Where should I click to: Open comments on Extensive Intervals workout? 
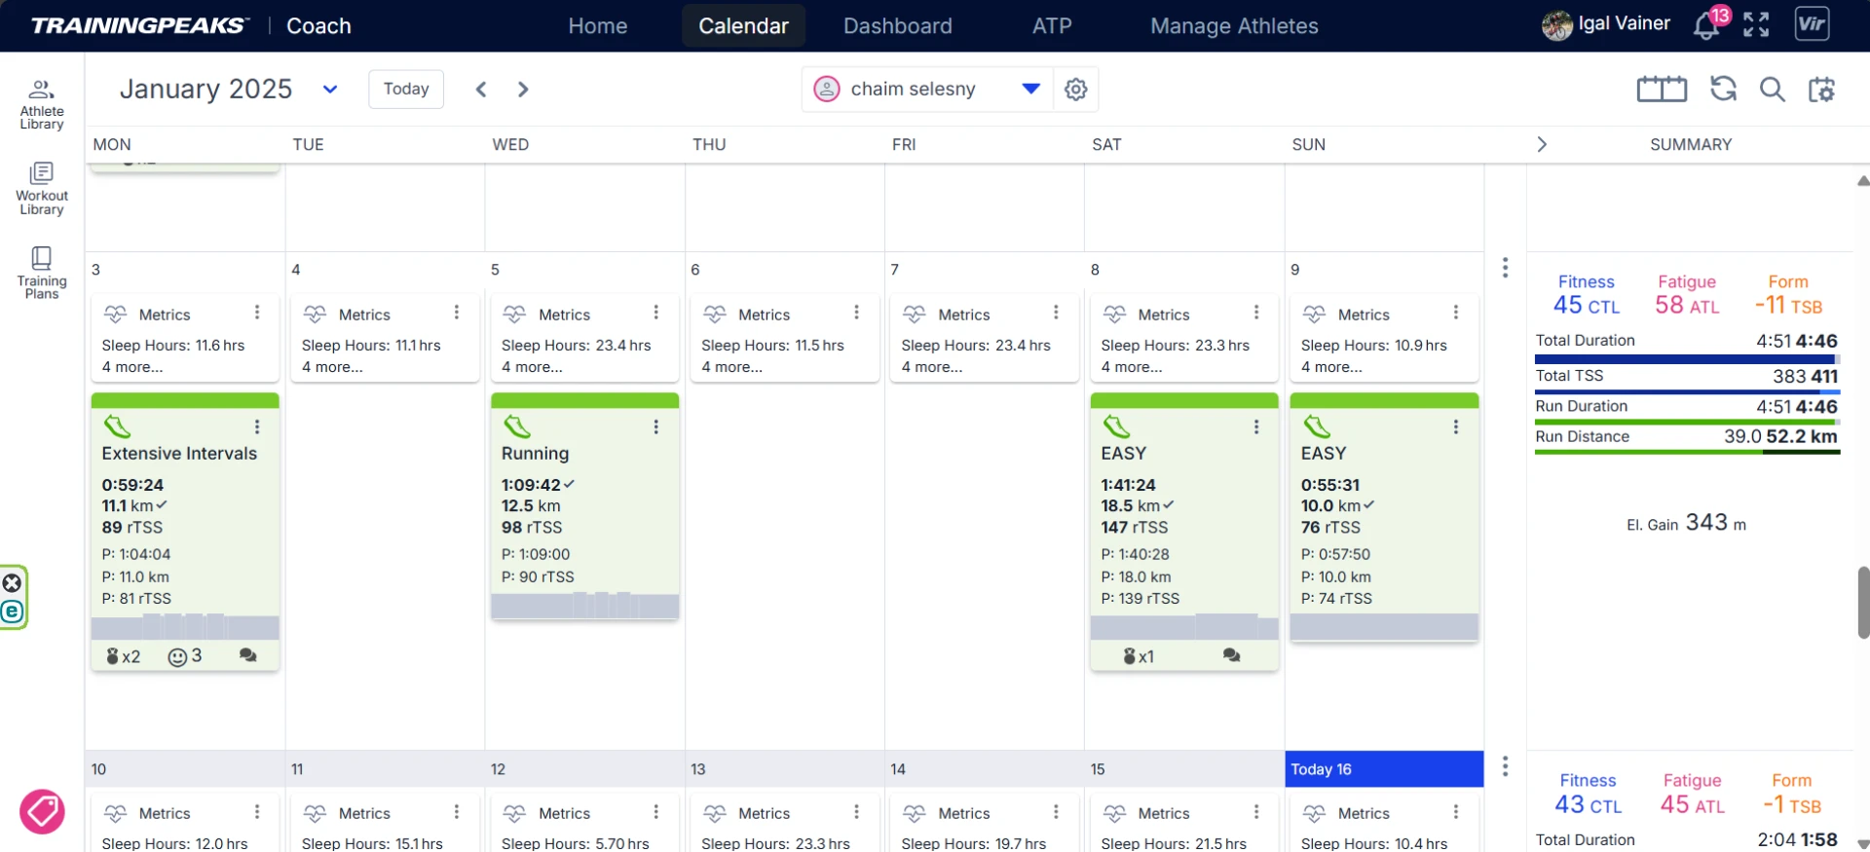247,655
